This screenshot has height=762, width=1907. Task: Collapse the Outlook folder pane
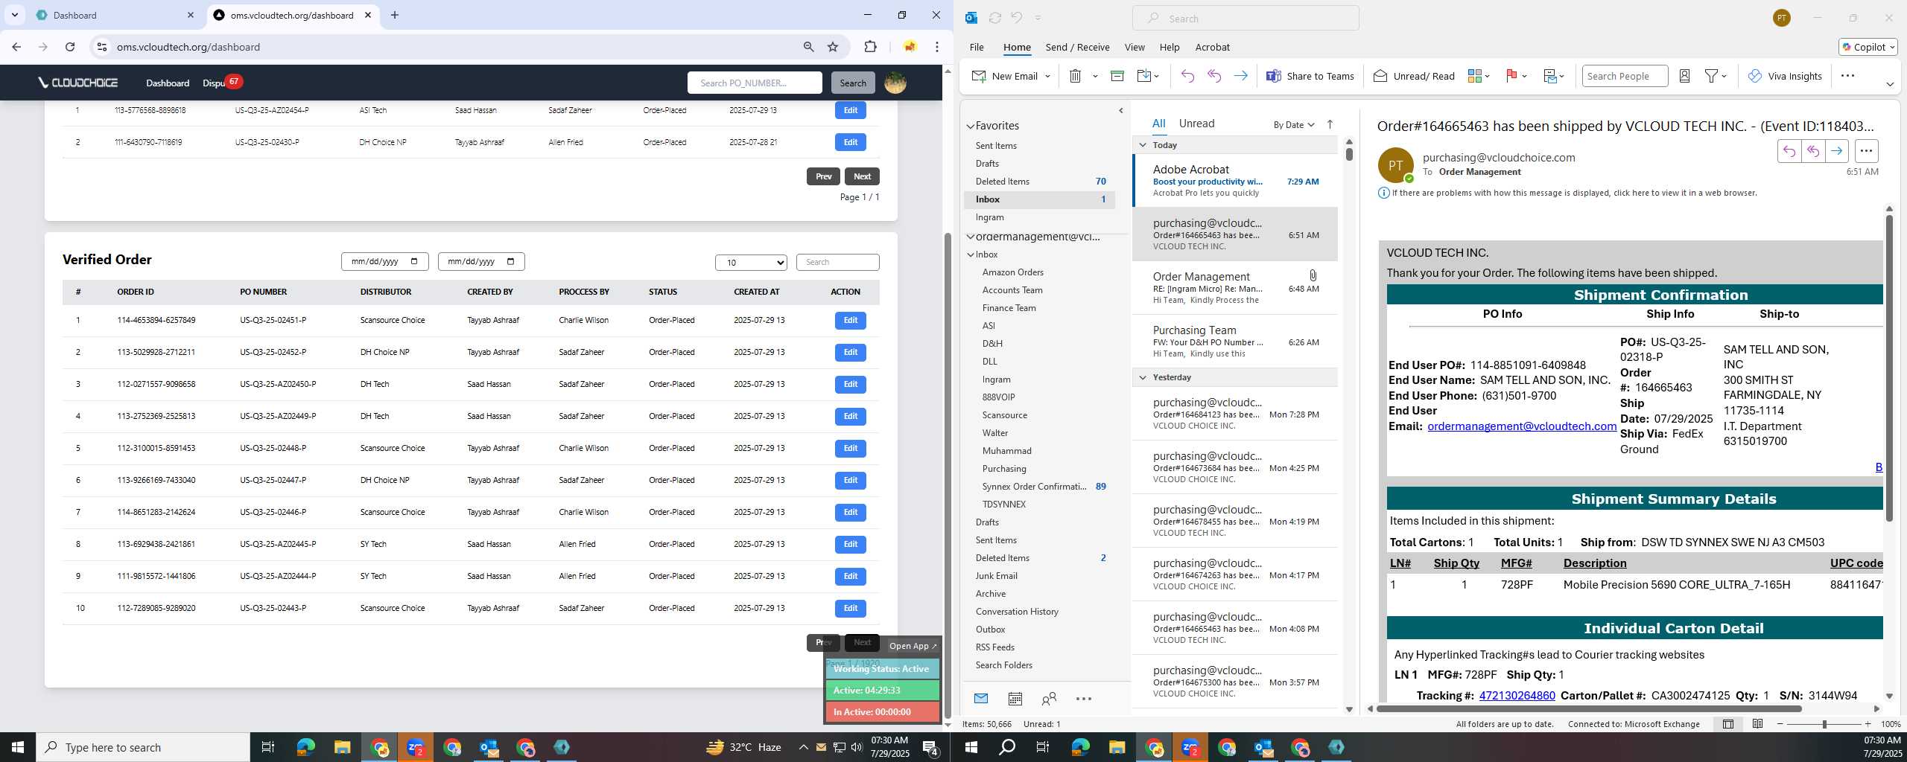coord(1120,111)
